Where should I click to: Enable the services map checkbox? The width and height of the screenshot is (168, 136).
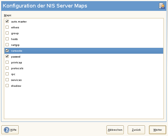coord(7,80)
